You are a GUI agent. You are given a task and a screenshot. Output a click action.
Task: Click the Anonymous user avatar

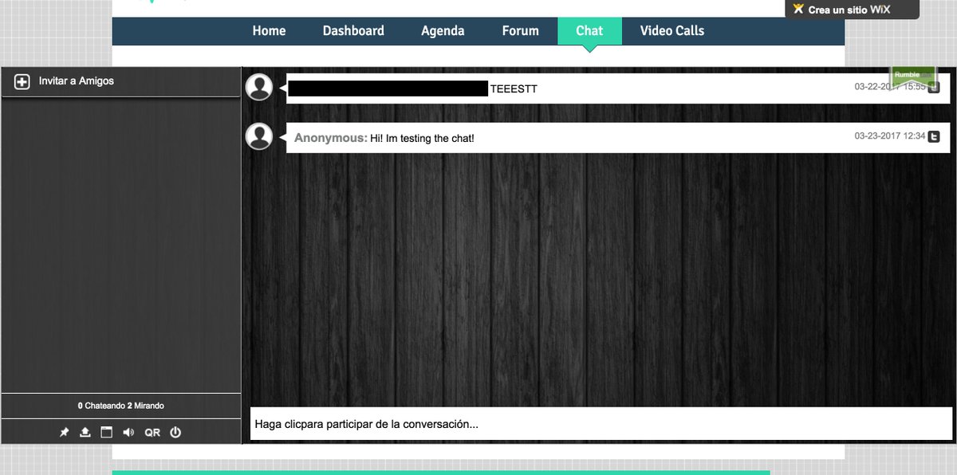[x=259, y=136]
